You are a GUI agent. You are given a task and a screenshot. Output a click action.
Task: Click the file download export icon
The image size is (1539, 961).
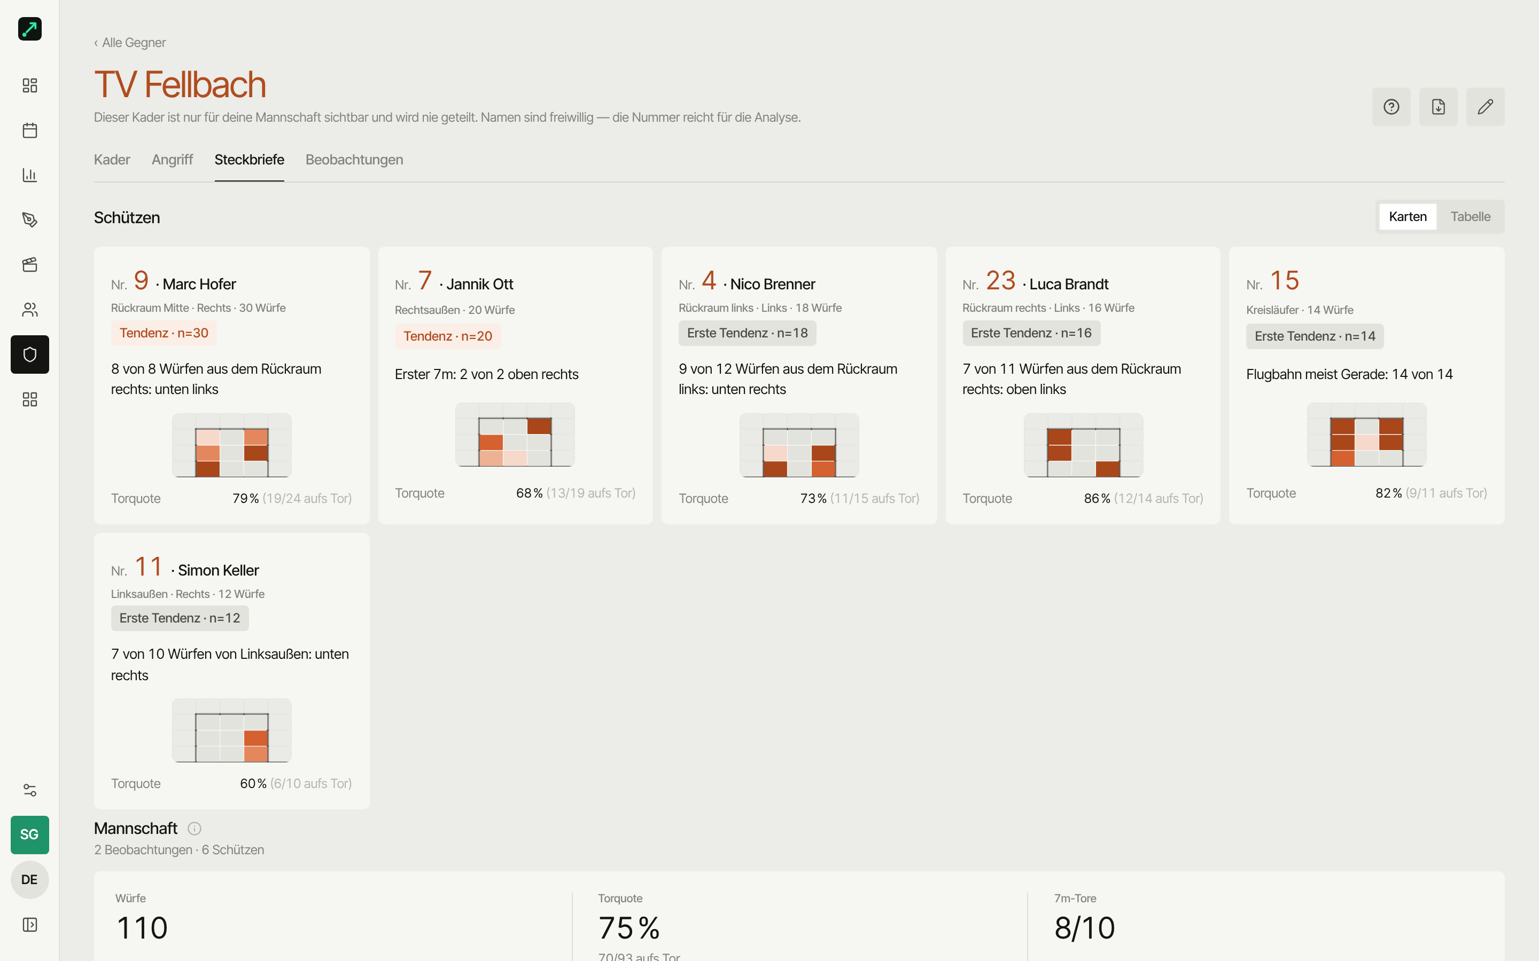pyautogui.click(x=1438, y=107)
